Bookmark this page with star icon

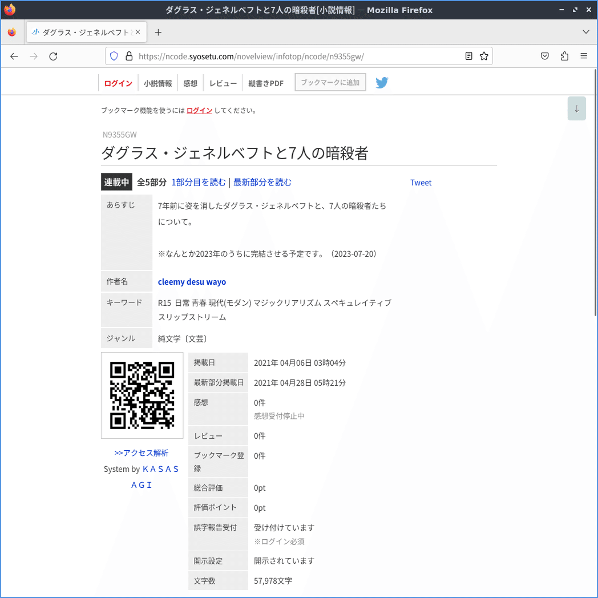coord(484,56)
